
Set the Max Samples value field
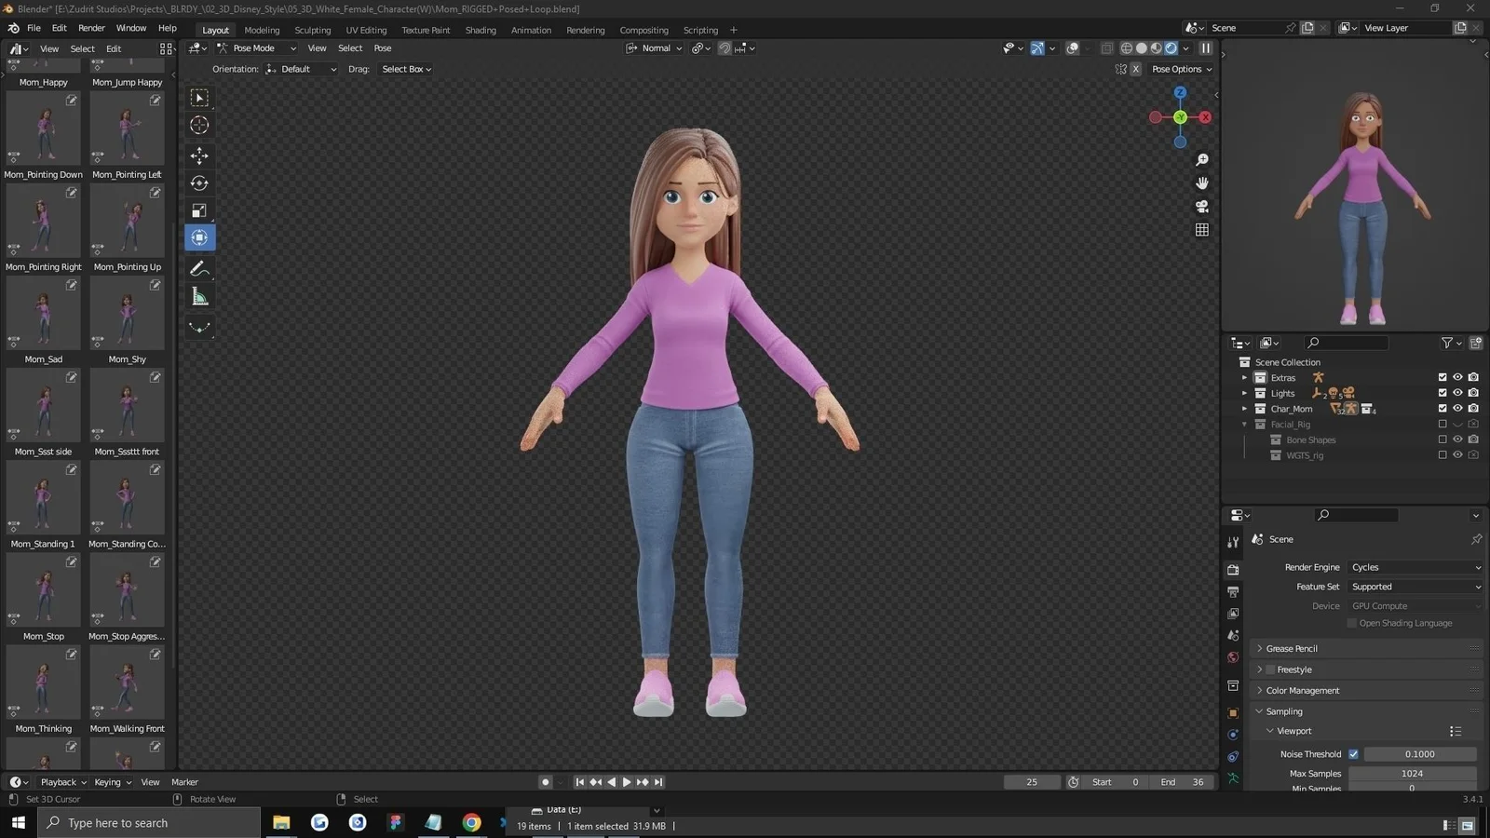coord(1412,773)
